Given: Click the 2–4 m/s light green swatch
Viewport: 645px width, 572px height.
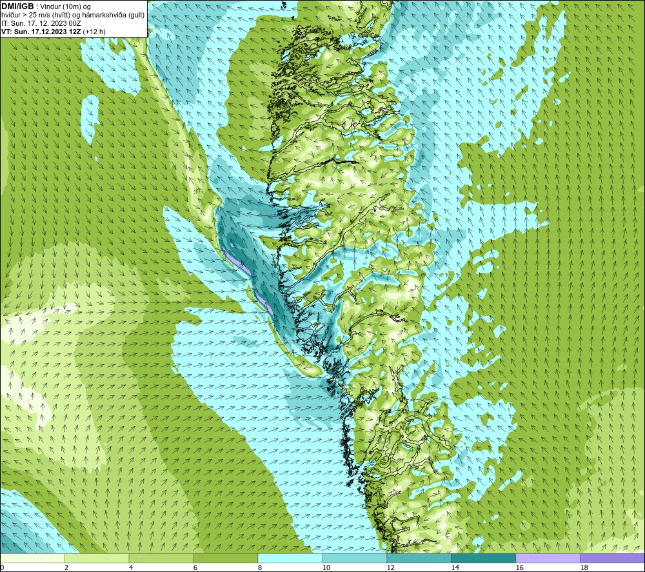Looking at the screenshot, I should click(97, 558).
